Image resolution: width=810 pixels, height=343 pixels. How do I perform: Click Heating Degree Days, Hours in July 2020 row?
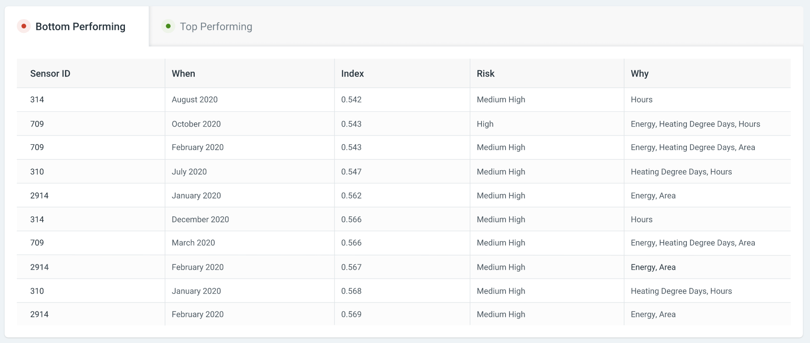click(x=681, y=172)
